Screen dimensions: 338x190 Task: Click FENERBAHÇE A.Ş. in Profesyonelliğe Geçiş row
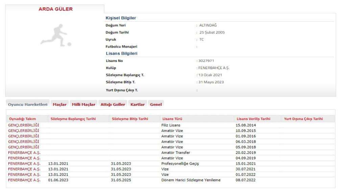[24, 164]
